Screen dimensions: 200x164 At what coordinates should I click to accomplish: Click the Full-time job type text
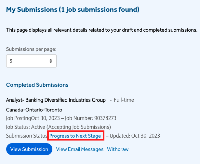click(x=124, y=100)
